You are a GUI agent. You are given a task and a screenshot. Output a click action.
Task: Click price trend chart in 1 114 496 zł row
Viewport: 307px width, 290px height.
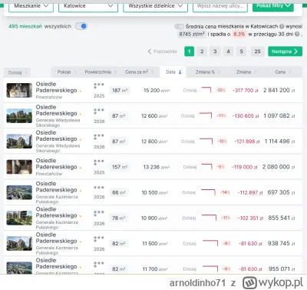206,141
